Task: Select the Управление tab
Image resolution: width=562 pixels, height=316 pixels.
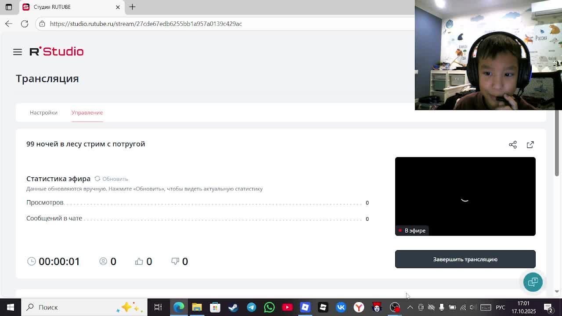Action: [87, 112]
